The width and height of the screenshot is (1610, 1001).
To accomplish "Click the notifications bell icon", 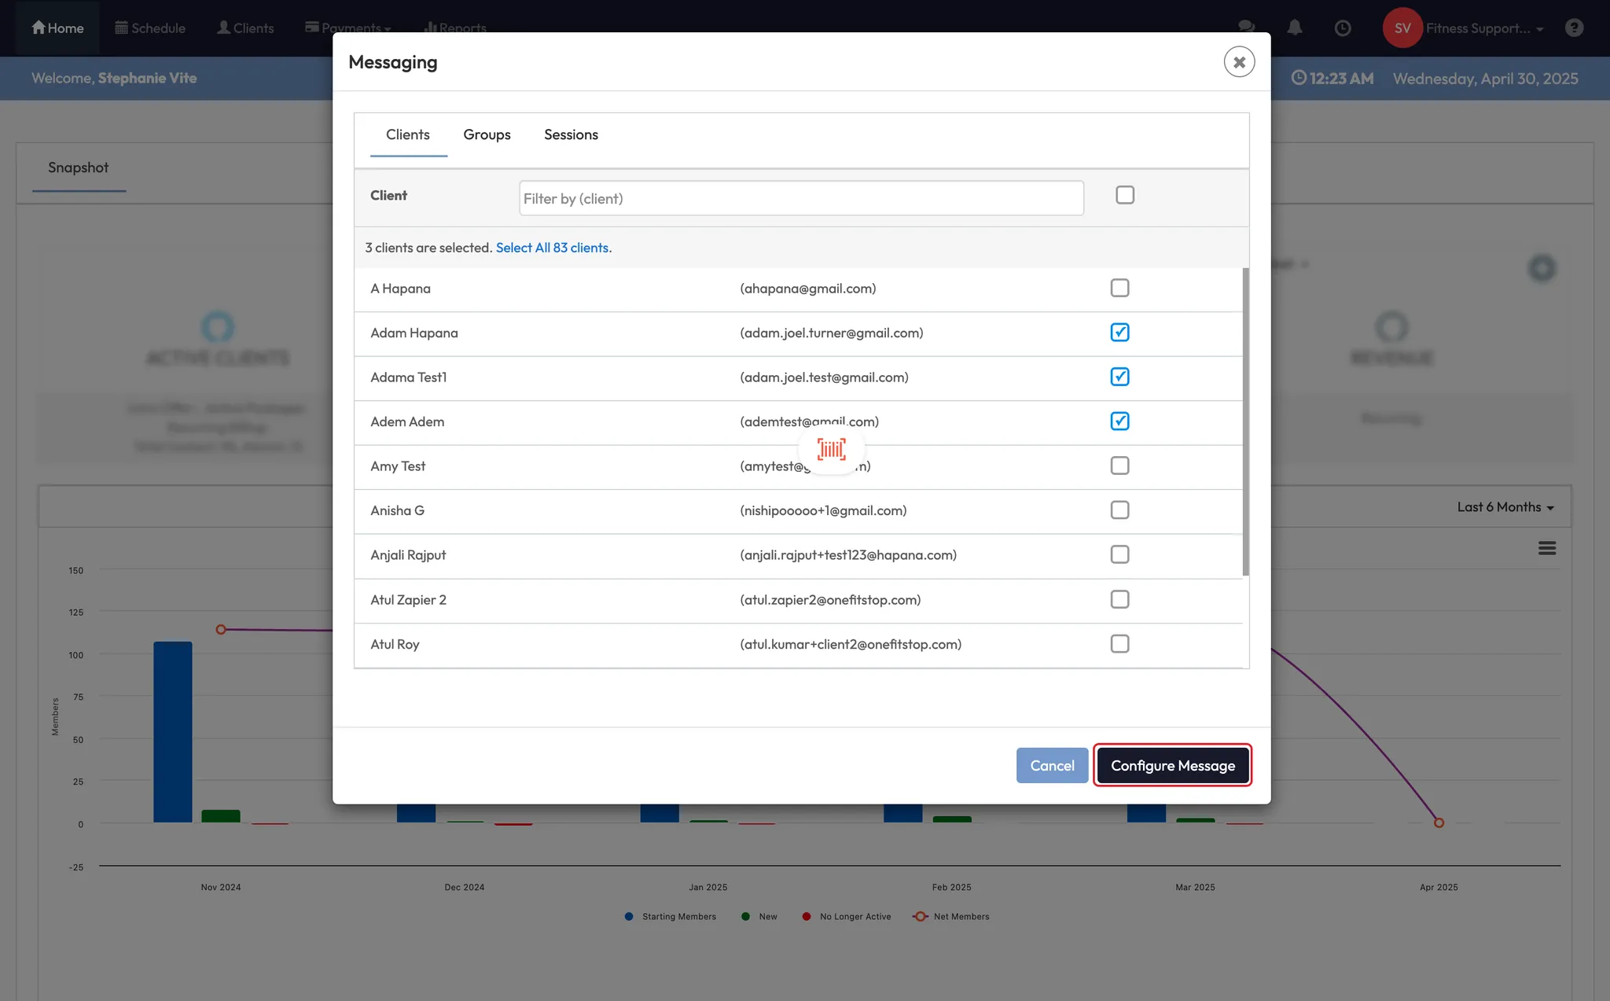I will pyautogui.click(x=1295, y=28).
